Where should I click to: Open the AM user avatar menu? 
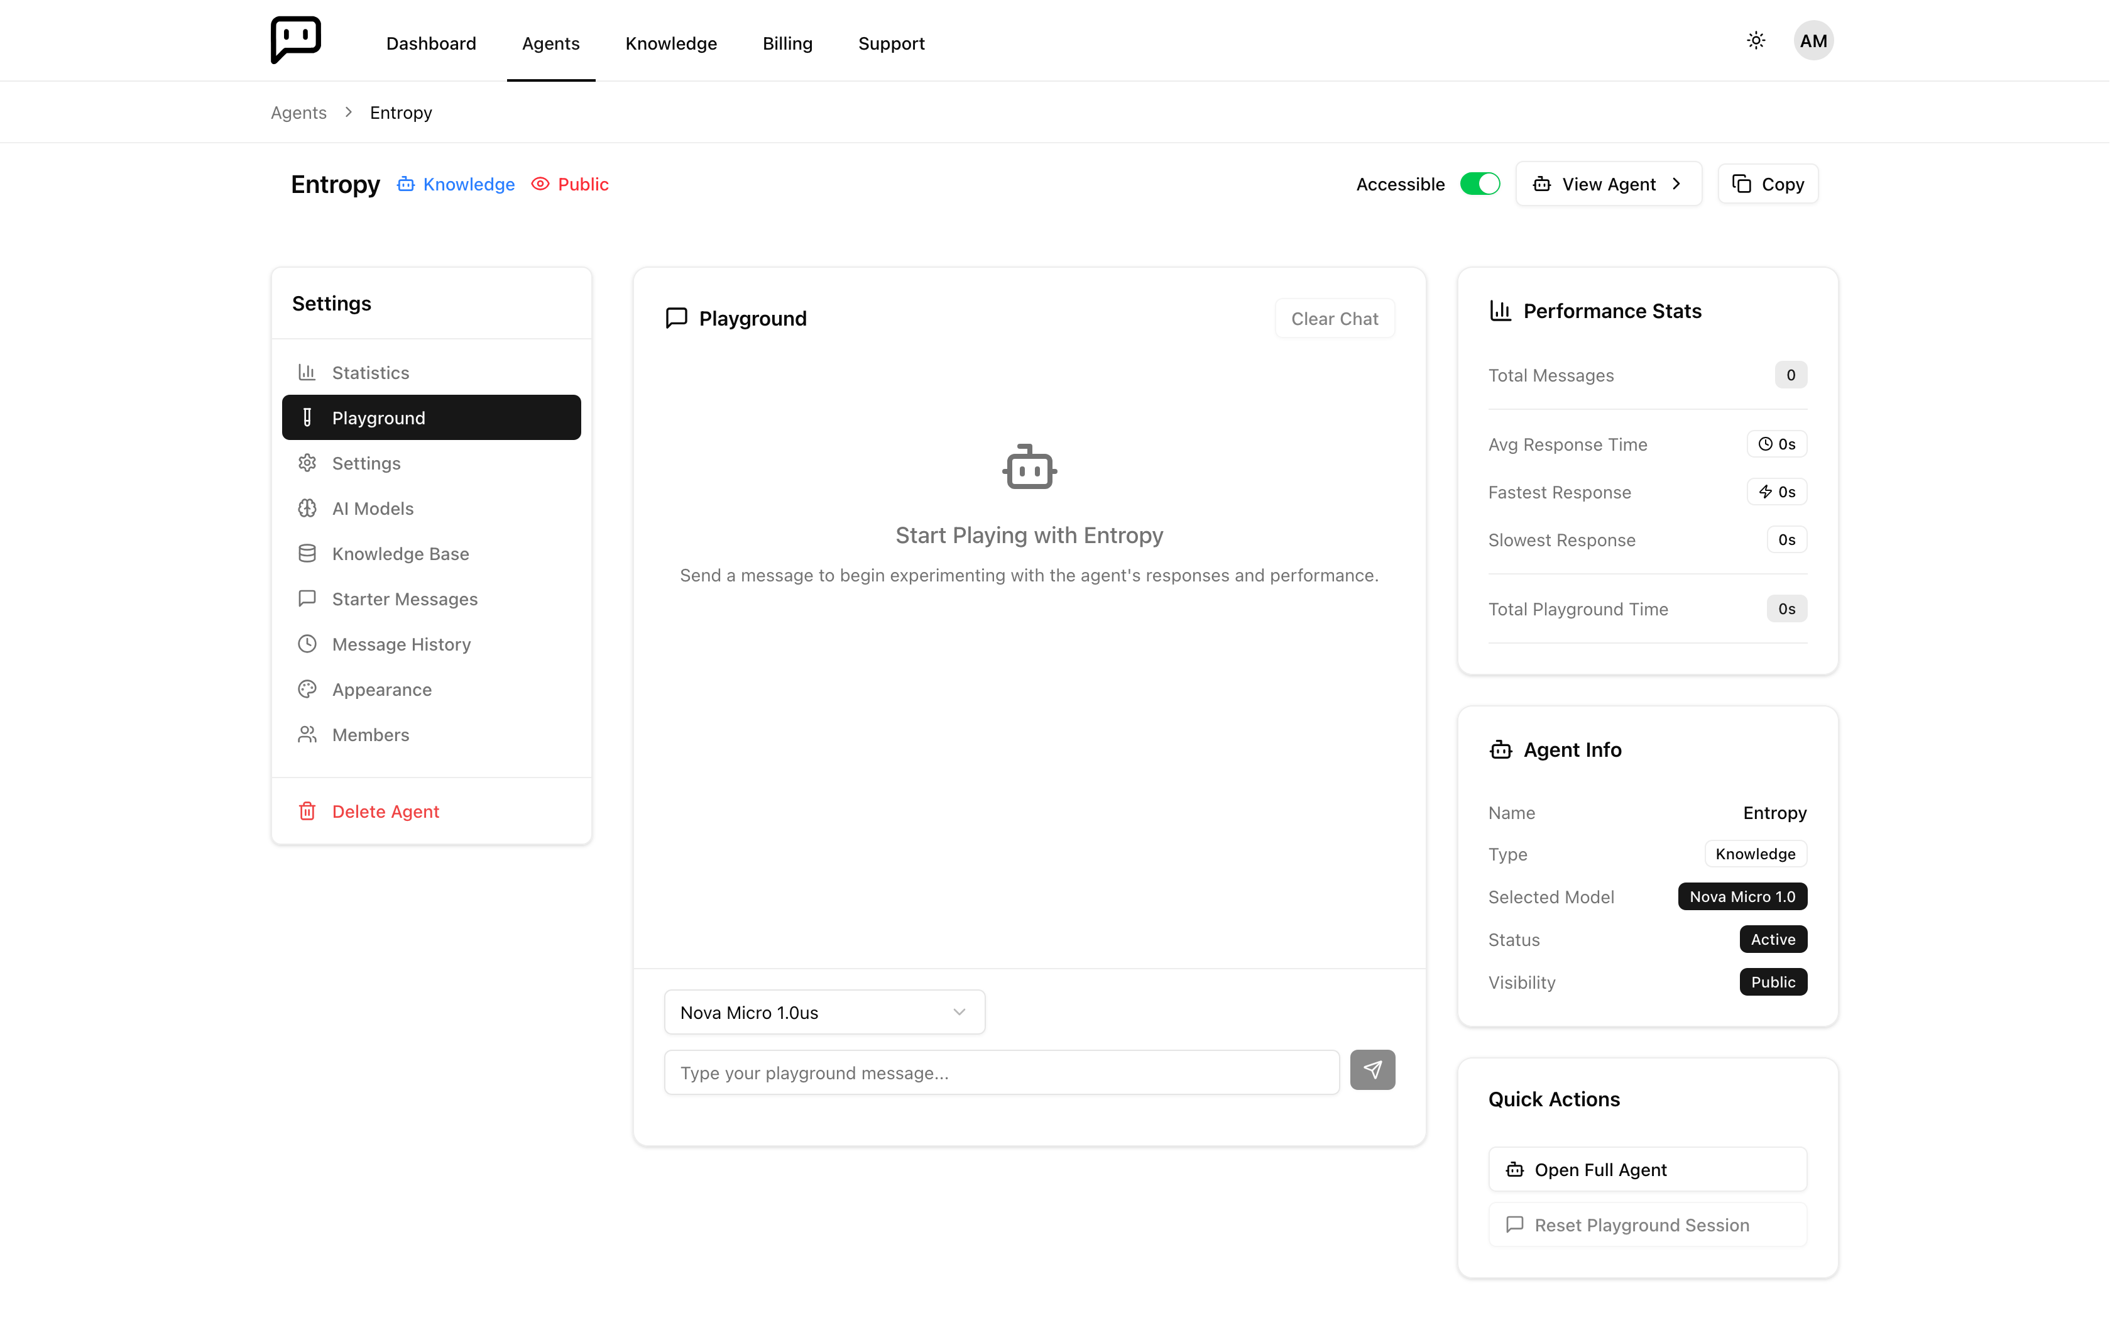(x=1813, y=41)
